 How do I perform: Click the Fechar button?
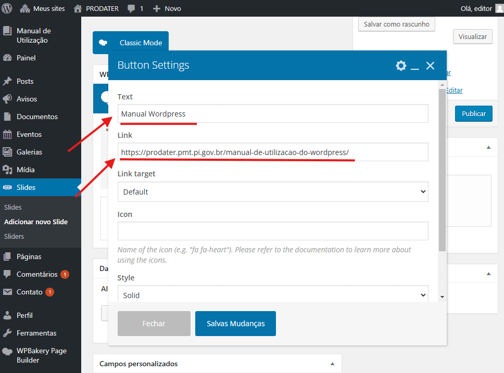point(154,324)
